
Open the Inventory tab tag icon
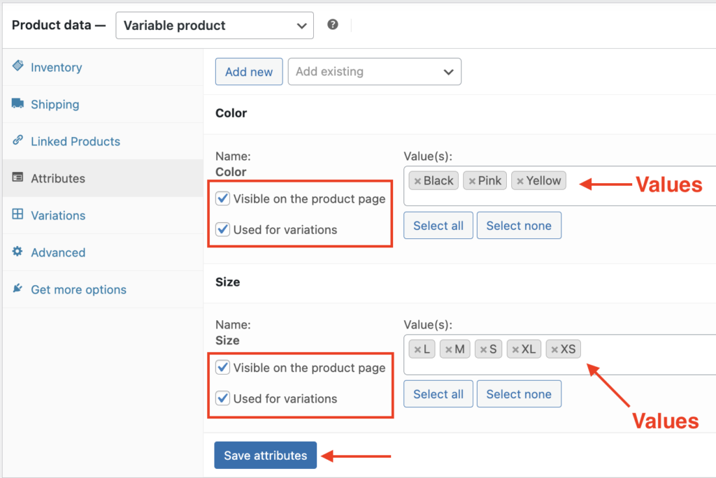(16, 67)
